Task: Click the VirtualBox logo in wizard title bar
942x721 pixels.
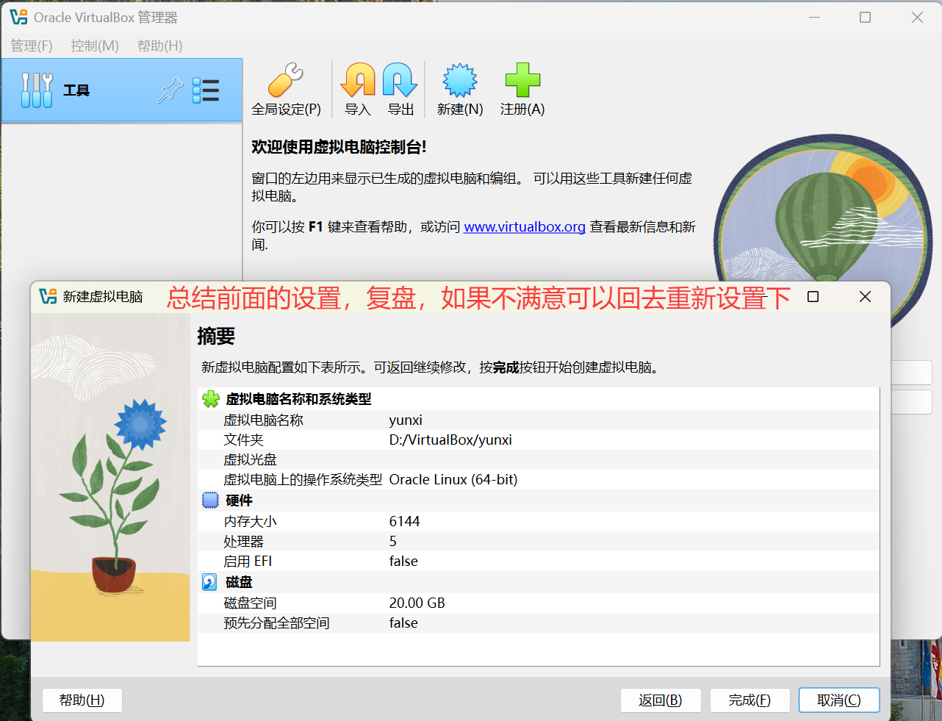Action: tap(48, 296)
